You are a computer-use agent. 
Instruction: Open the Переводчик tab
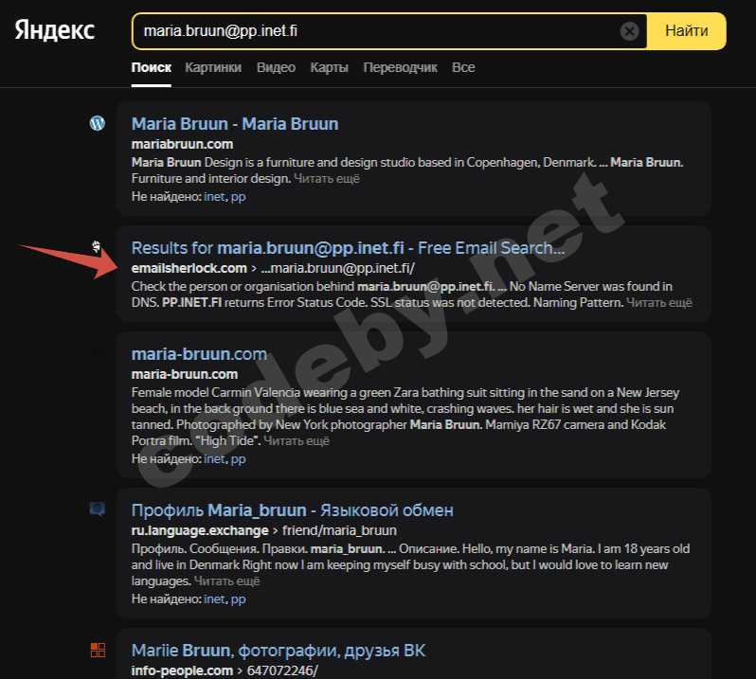tap(400, 67)
